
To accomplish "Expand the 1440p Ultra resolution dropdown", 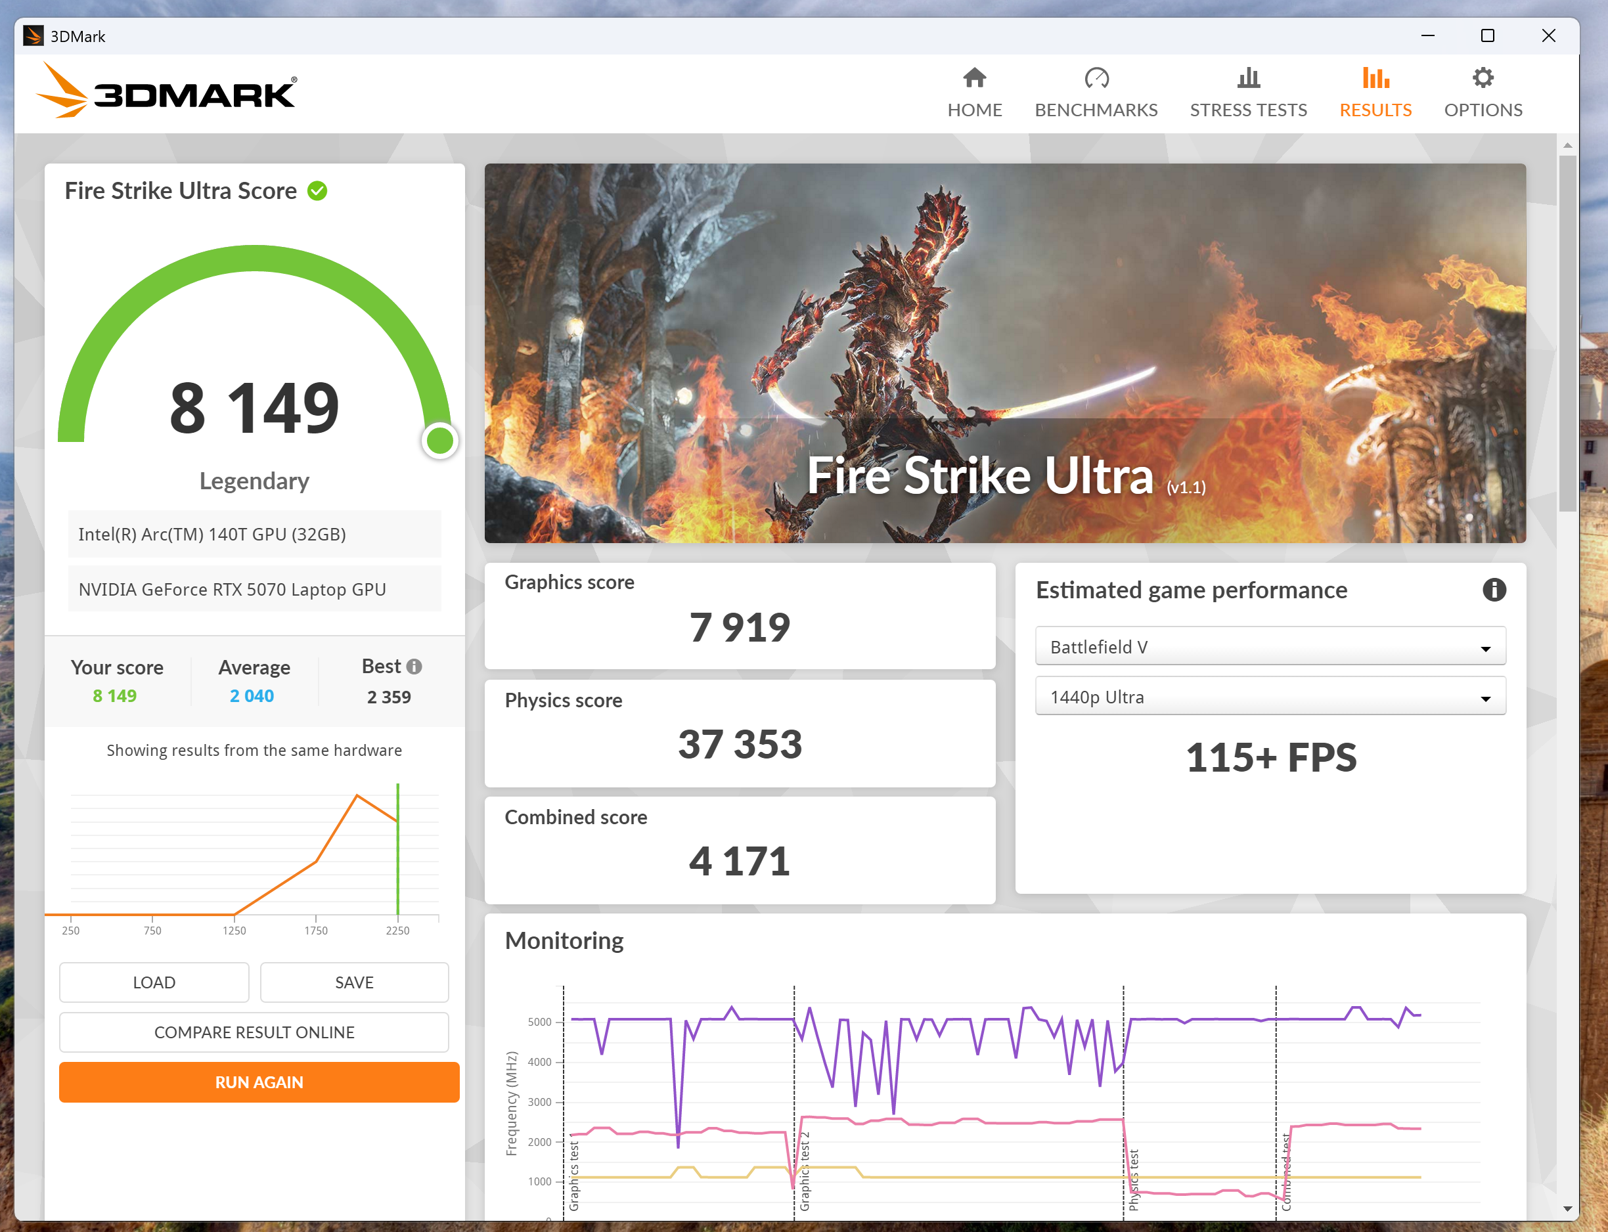I will click(1270, 697).
